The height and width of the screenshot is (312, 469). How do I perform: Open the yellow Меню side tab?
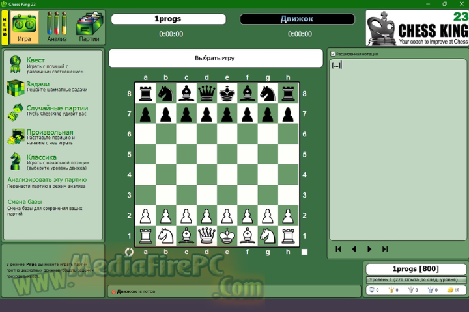5,27
